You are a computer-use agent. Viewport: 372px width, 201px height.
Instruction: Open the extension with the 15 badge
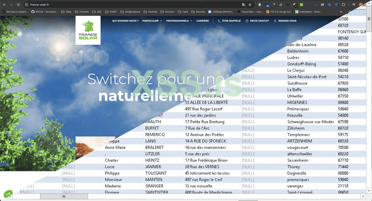(x=267, y=5)
